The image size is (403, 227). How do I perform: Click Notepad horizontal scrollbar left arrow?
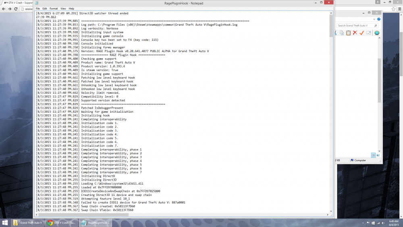[x=37, y=214]
